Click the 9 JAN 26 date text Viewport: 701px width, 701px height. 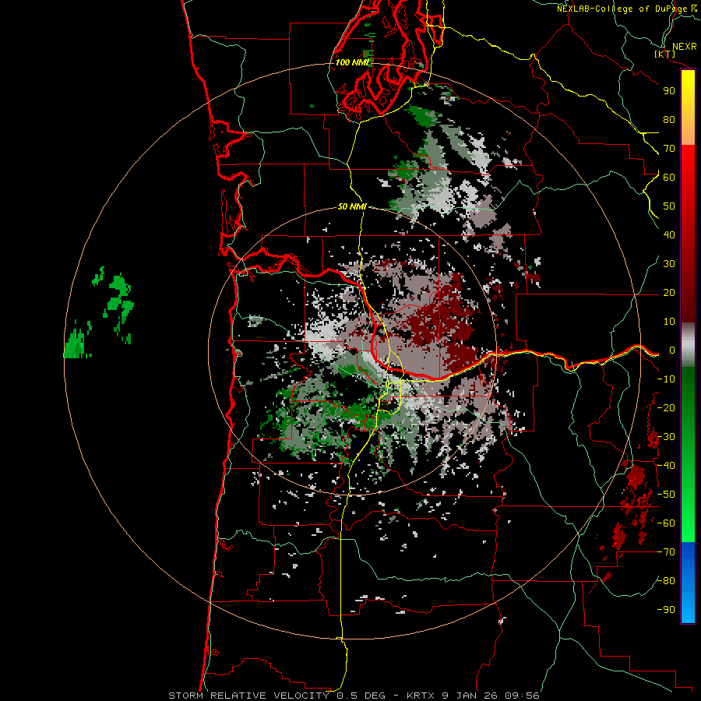(470, 696)
